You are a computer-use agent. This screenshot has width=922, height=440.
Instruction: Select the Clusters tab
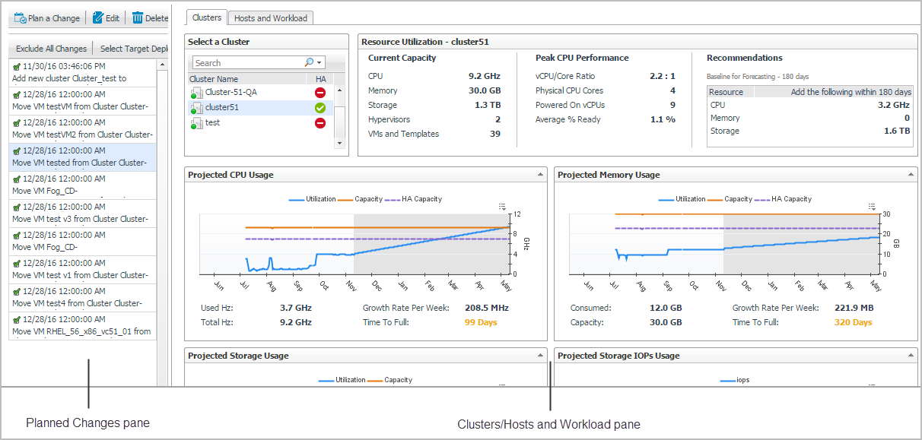(206, 17)
